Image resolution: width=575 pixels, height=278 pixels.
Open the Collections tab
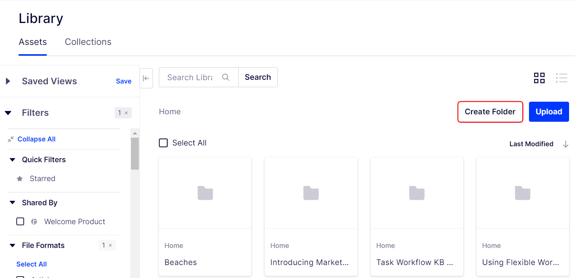click(x=88, y=42)
